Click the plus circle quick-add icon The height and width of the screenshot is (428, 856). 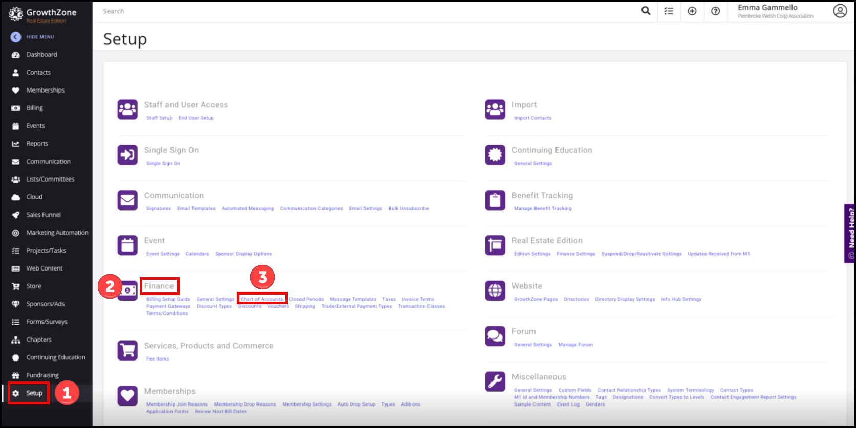pos(692,11)
